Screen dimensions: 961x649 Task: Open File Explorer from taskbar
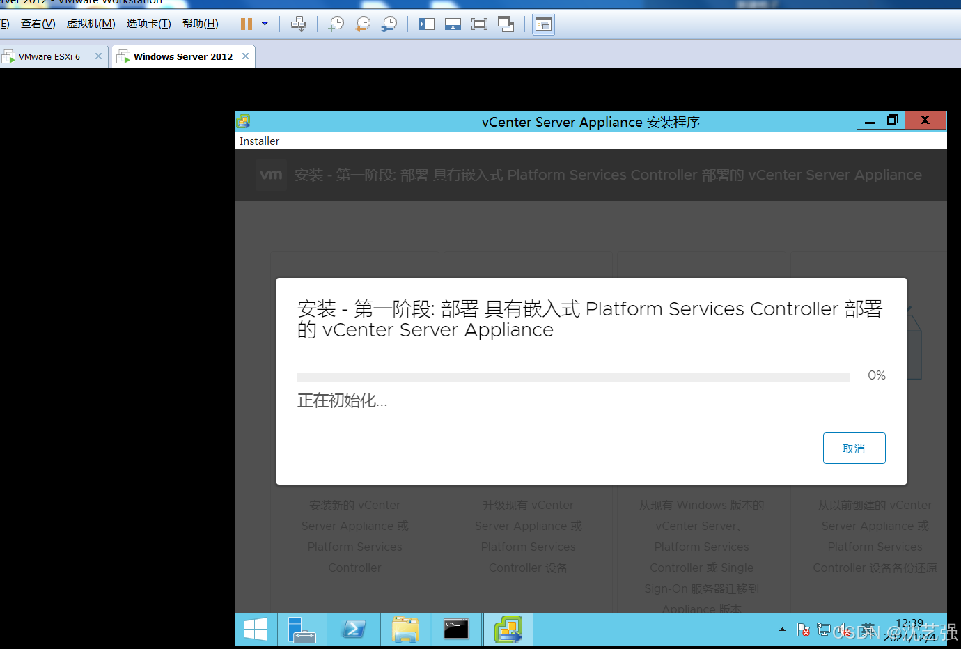[x=405, y=630]
